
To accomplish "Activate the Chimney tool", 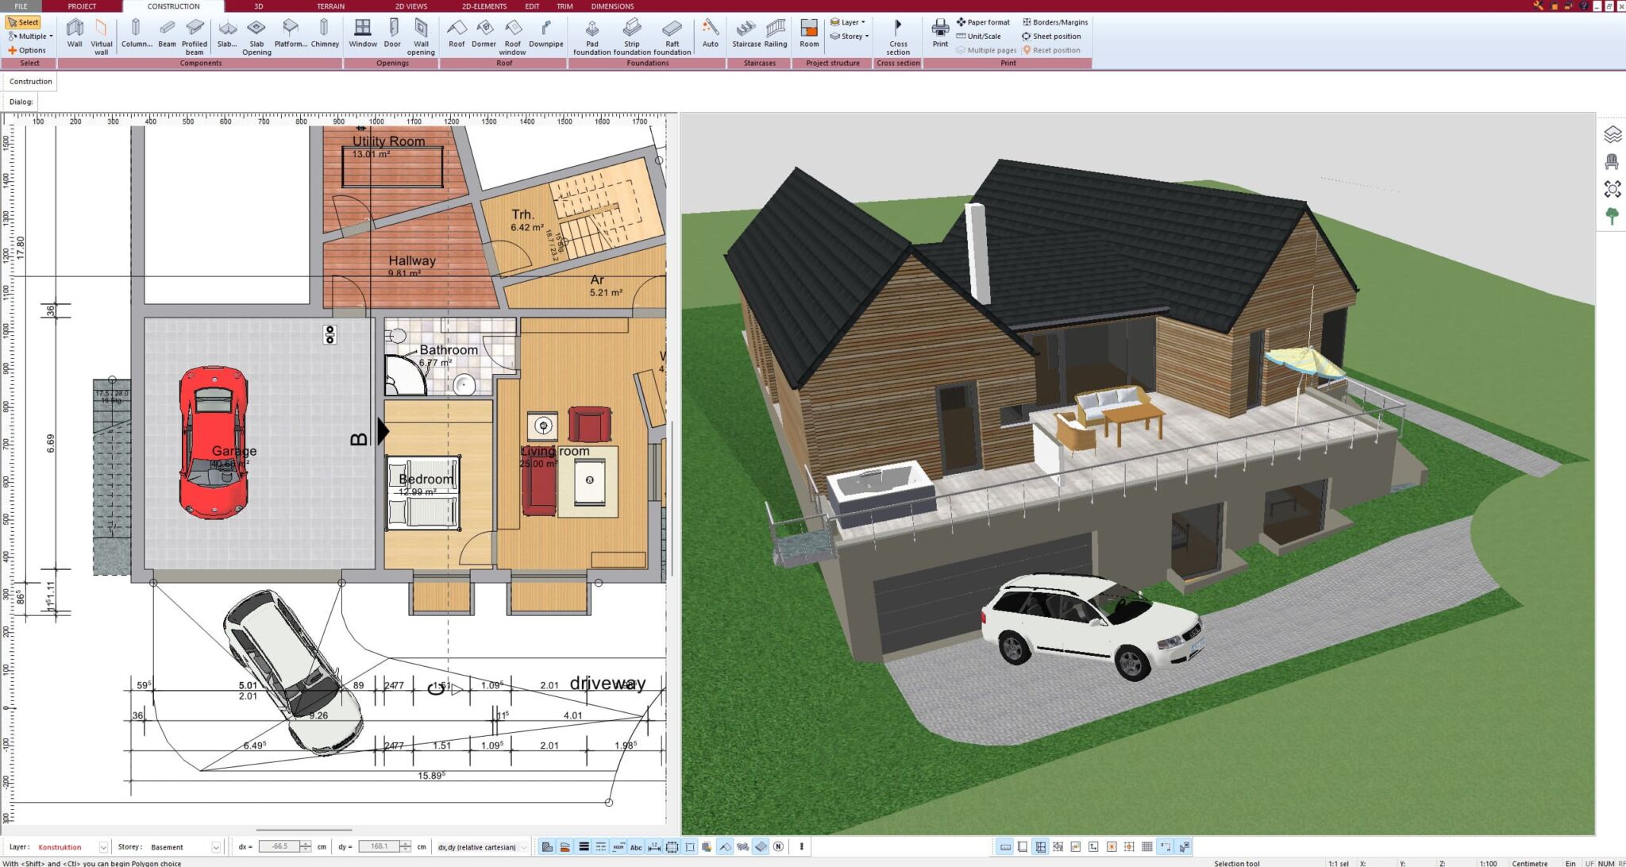I will (324, 32).
